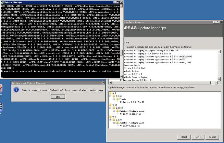224x143 pixels.
Task: Click the 确定 button in the error dialog
Action: point(58,97)
